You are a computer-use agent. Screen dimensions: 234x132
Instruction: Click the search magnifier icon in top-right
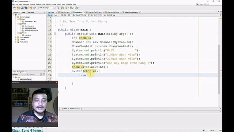click(x=197, y=4)
